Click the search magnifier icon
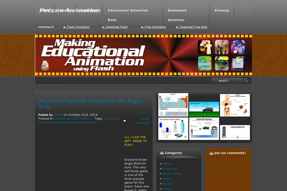 (246, 80)
